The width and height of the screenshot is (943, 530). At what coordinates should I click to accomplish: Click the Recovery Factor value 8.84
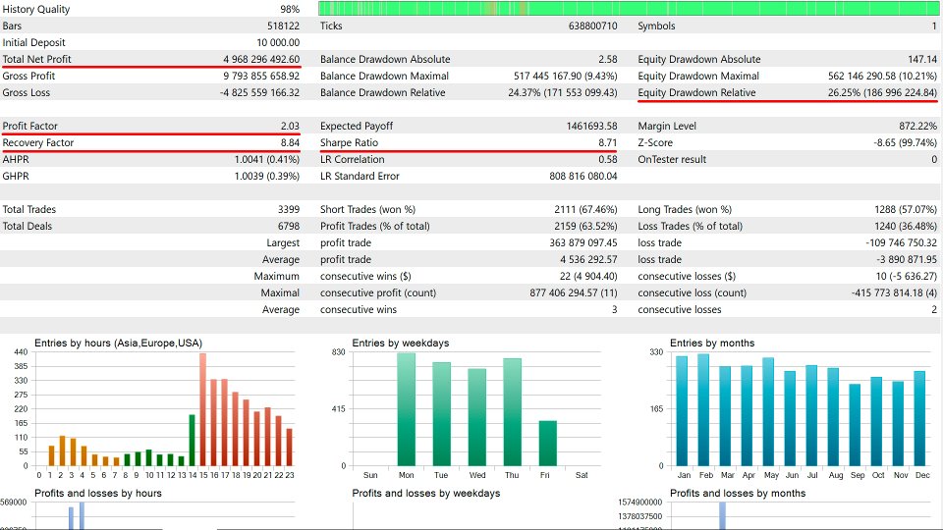[x=290, y=142]
